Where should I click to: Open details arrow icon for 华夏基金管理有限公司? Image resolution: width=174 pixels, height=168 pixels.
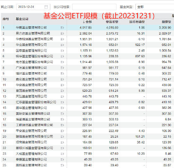pyautogui.click(x=62, y=28)
